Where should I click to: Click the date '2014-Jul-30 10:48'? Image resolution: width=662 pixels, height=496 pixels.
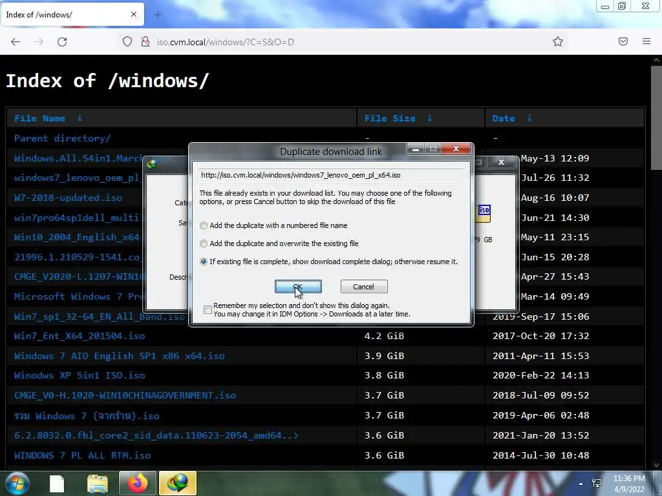tap(541, 455)
